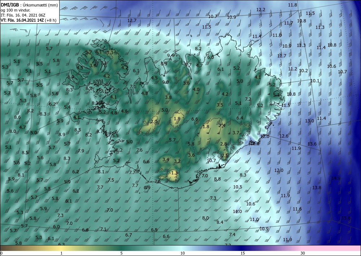This screenshot has height=256, width=361.
Task: Click the map value 10.2
Action: pyautogui.click(x=304, y=71)
